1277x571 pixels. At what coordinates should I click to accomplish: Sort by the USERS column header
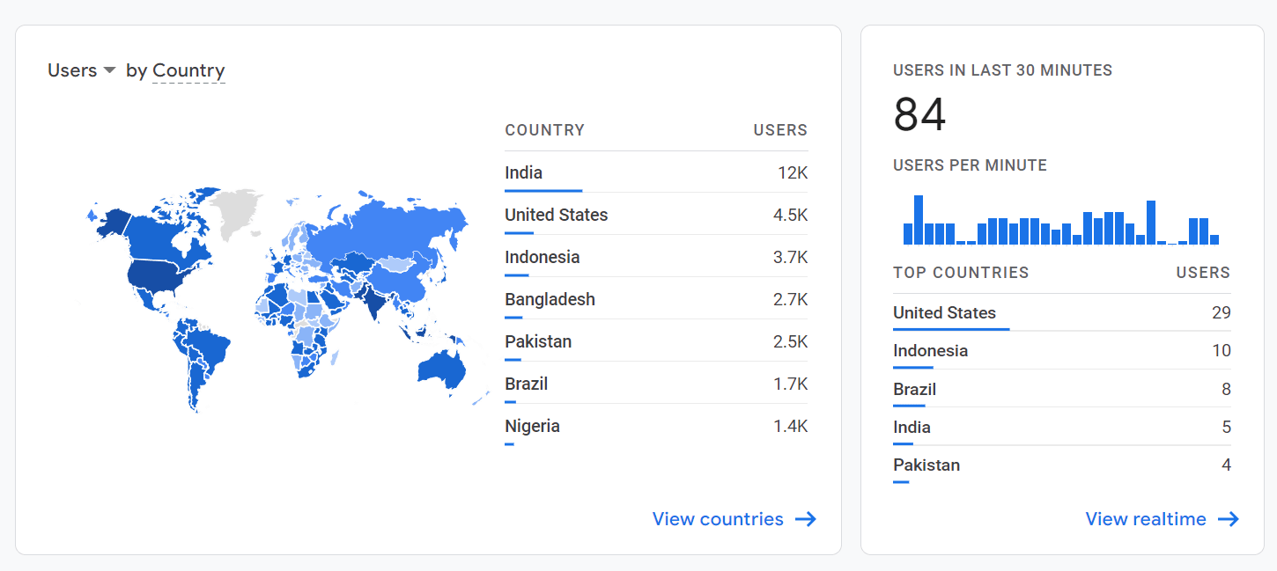780,129
